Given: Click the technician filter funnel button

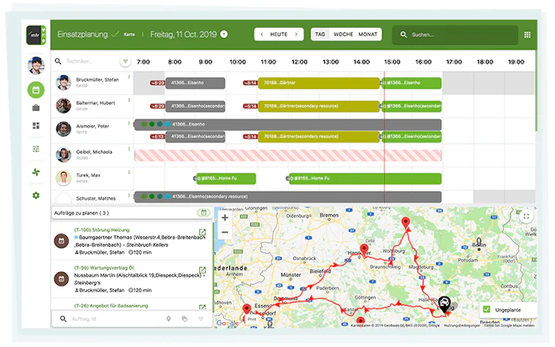Looking at the screenshot, I should pos(125,62).
